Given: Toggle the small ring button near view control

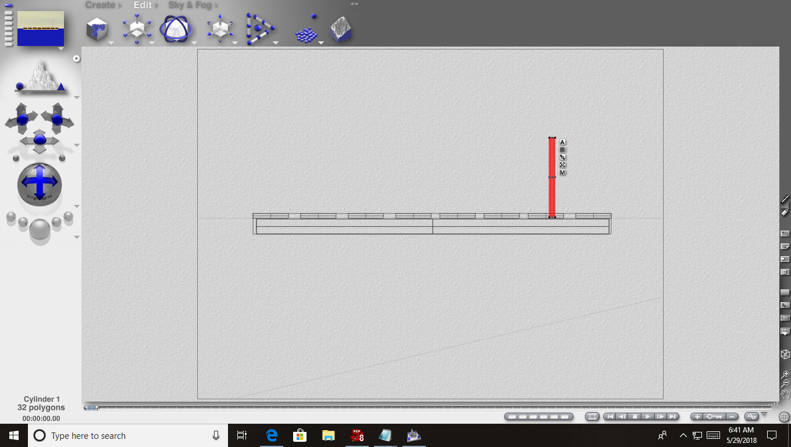Looking at the screenshot, I should (76, 59).
